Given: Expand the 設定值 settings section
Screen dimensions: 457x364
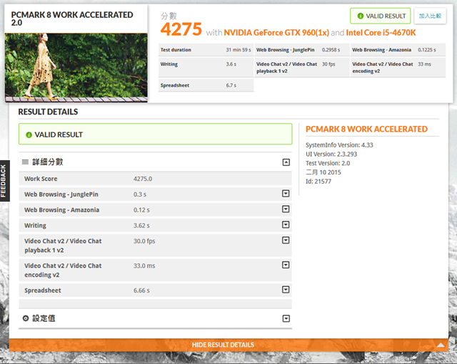Looking at the screenshot, I should tap(286, 318).
